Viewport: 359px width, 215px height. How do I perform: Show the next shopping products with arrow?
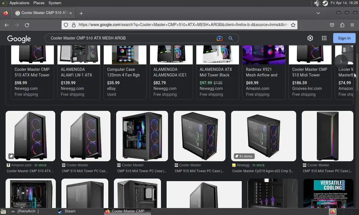pyautogui.click(x=341, y=62)
